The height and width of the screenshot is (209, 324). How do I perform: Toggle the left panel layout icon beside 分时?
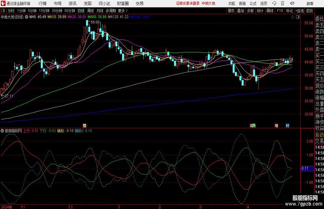point(3,11)
